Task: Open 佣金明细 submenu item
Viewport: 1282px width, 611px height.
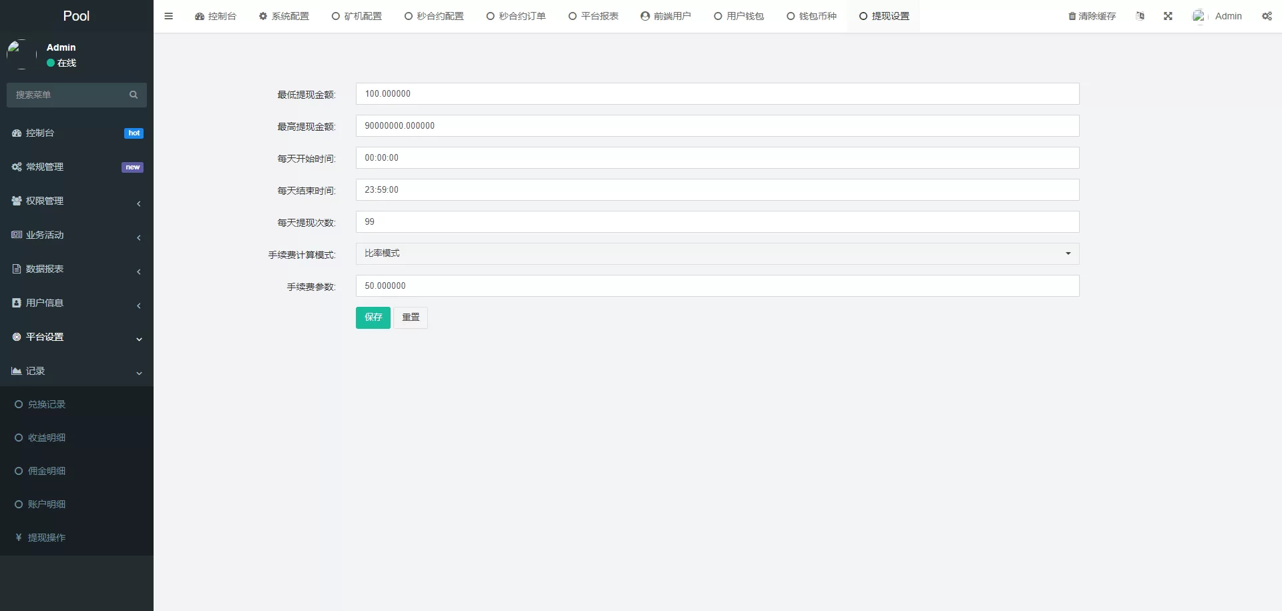Action: tap(77, 471)
